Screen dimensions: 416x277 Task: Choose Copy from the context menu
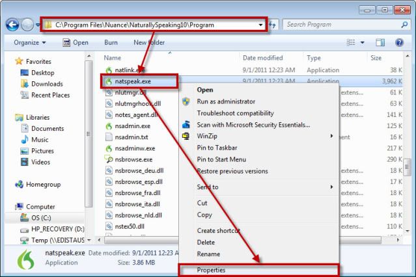(204, 215)
